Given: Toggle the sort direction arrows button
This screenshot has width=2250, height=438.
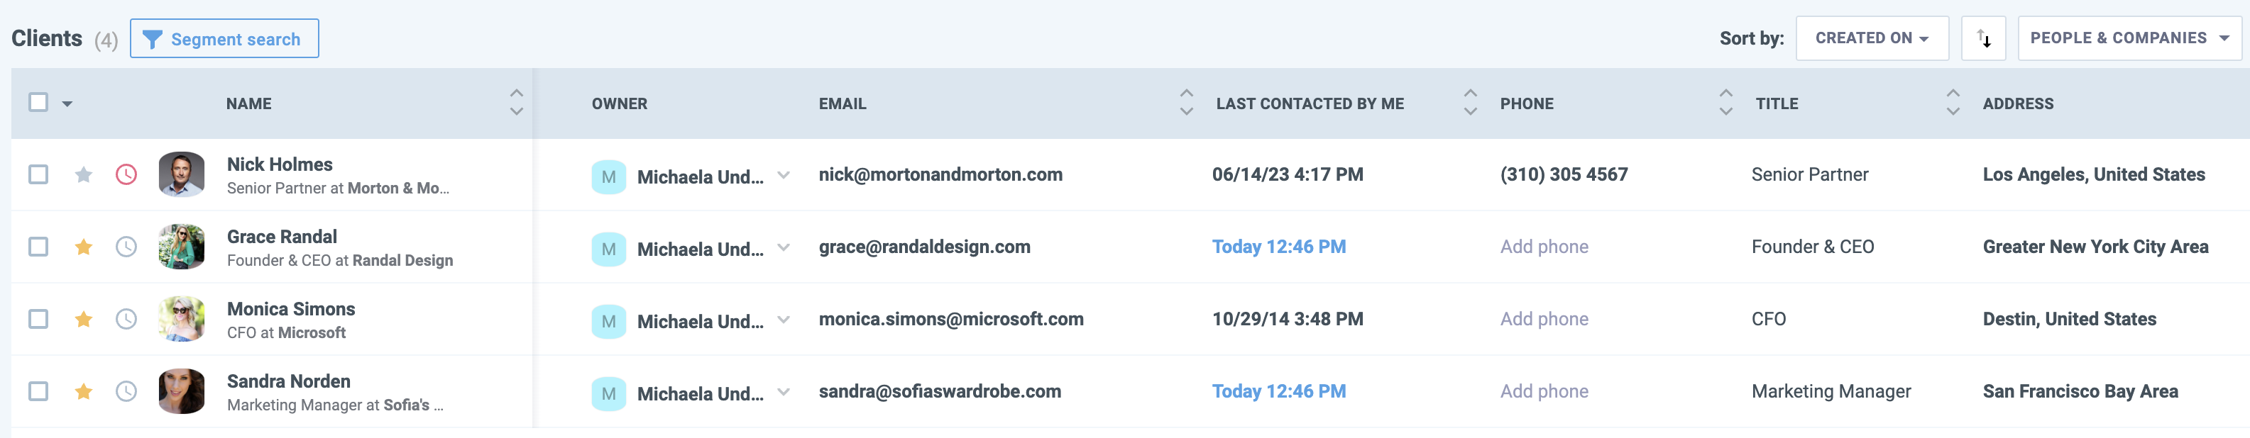Looking at the screenshot, I should [x=1982, y=38].
